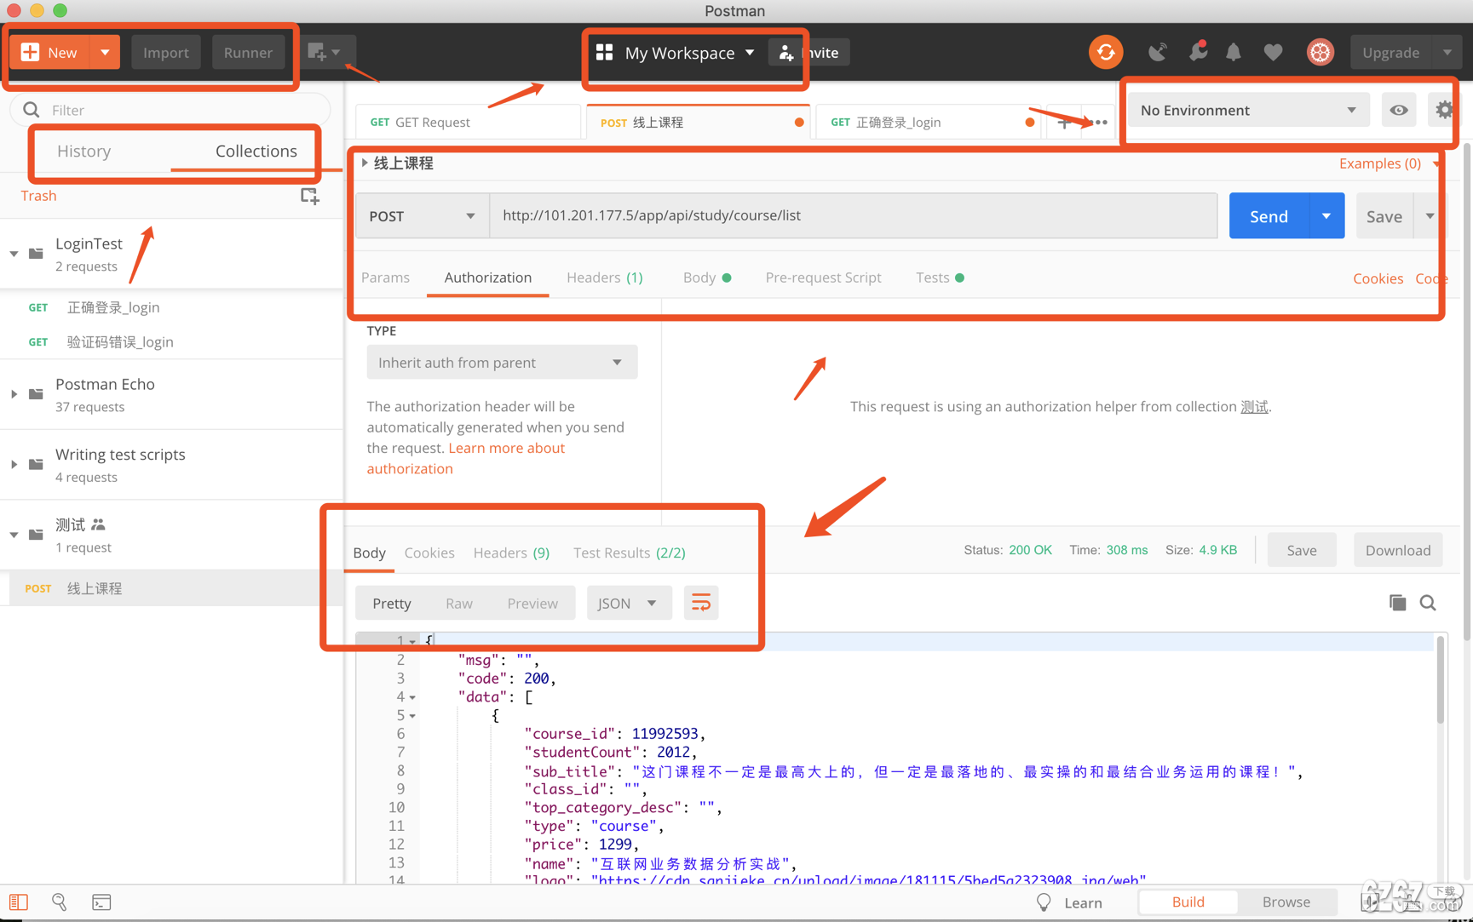
Task: Click the orange sync icon
Action: pos(1106,53)
